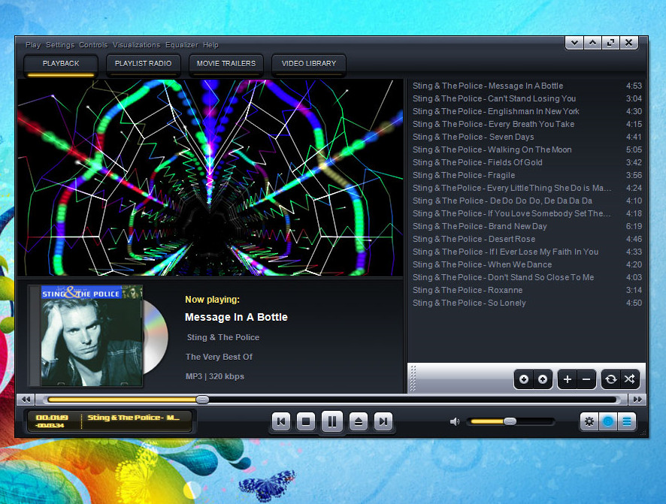Viewport: 666px width, 504px height.
Task: Click the eject/open file button
Action: click(x=358, y=421)
